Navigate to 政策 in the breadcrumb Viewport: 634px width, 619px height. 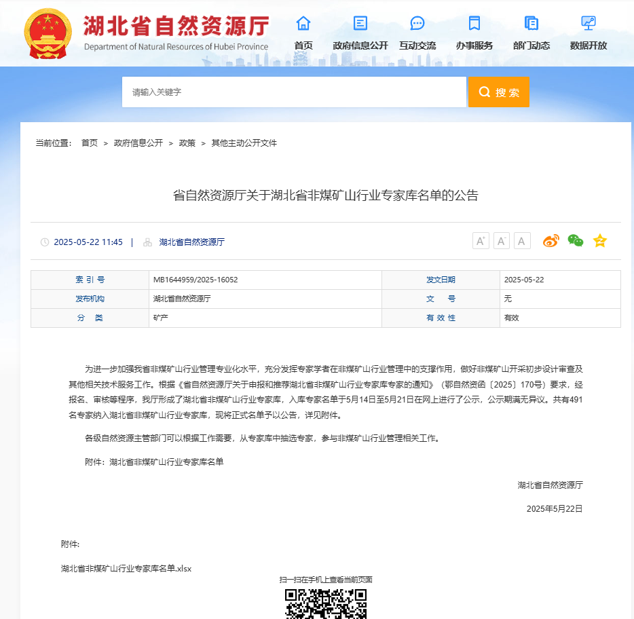click(187, 143)
